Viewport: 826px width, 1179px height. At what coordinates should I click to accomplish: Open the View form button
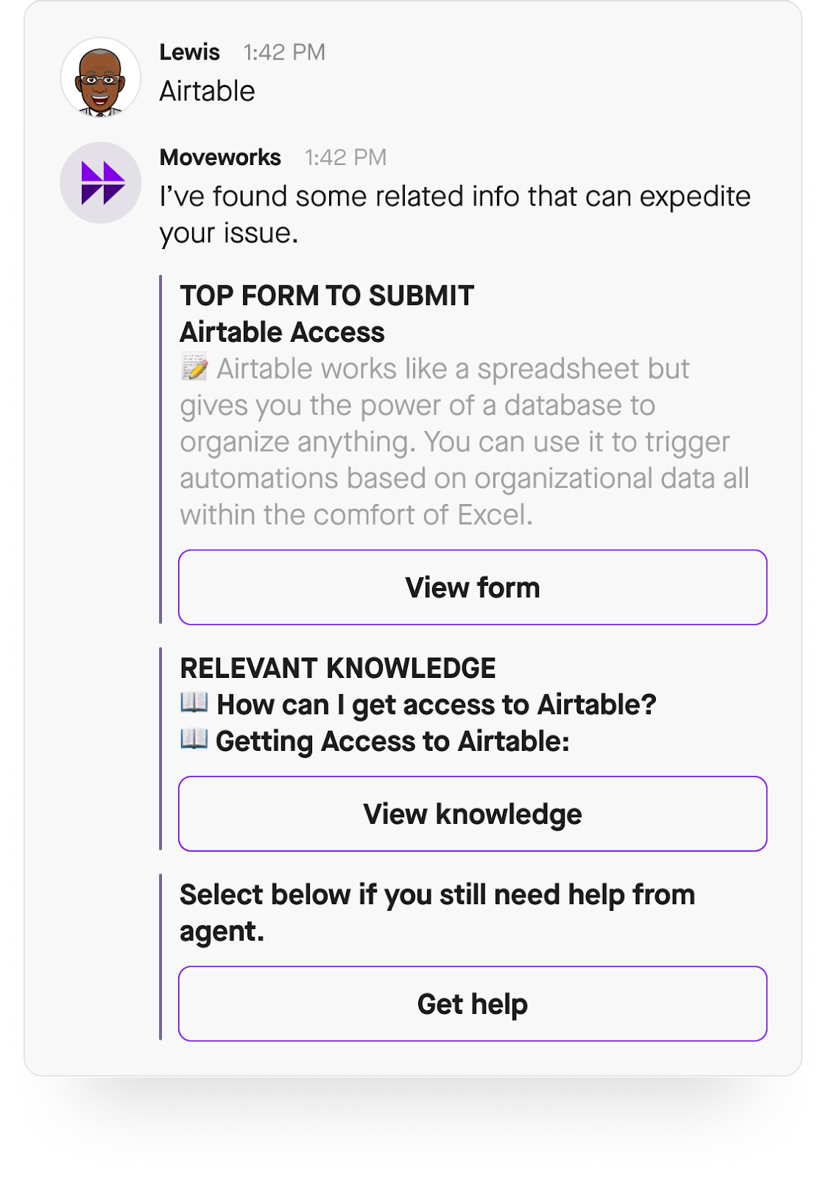tap(472, 587)
